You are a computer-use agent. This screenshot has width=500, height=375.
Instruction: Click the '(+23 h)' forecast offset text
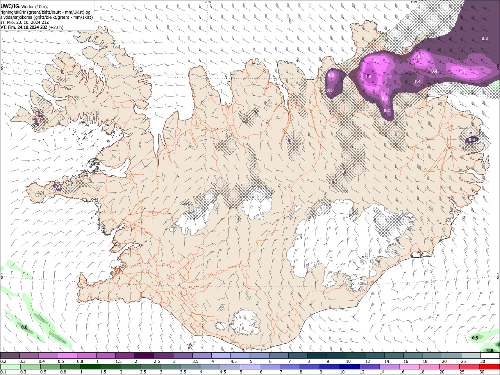point(56,27)
